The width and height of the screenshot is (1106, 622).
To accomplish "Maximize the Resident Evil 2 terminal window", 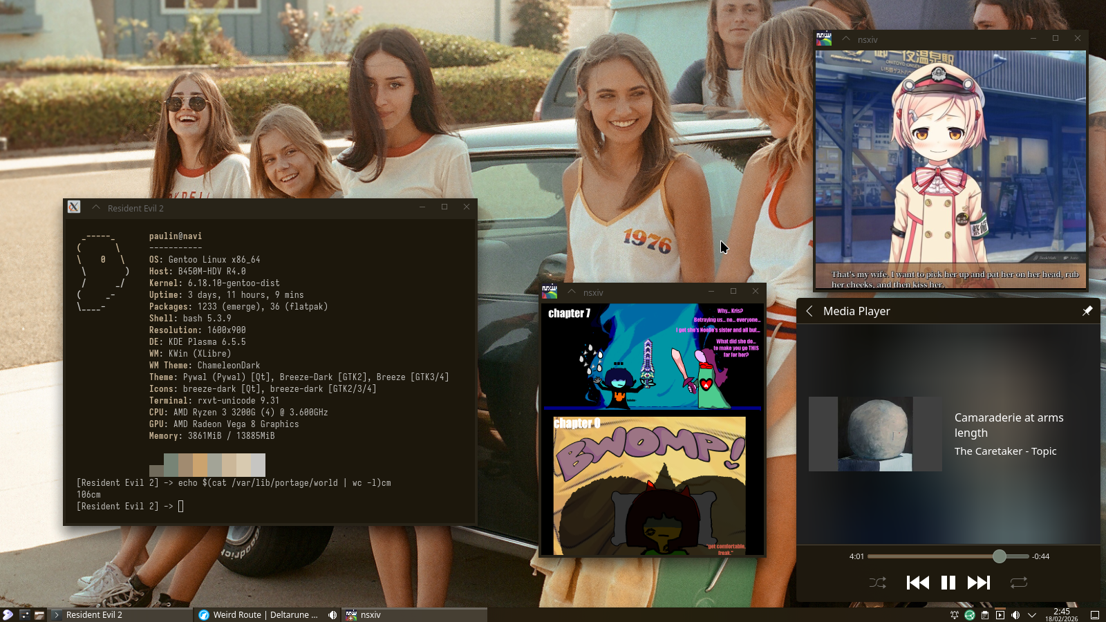I will [x=444, y=207].
